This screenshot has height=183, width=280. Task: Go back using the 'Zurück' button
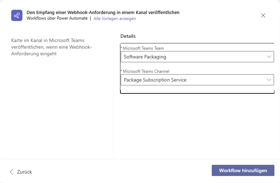pos(21,171)
